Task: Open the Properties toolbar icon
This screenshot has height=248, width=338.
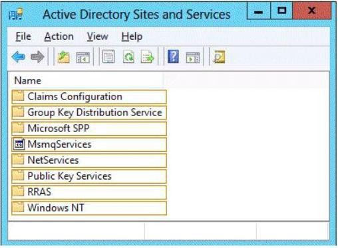Action: click(x=108, y=56)
